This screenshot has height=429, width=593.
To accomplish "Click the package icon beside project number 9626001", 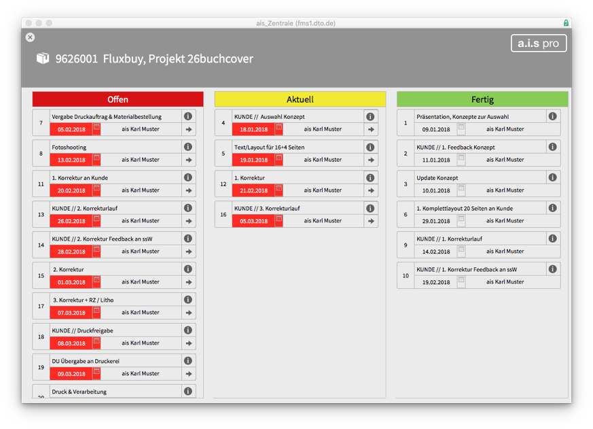I will [43, 58].
